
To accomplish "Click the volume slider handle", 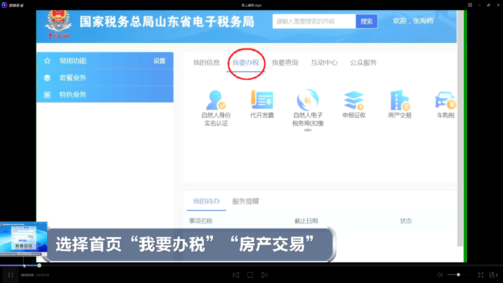I will pos(458,275).
